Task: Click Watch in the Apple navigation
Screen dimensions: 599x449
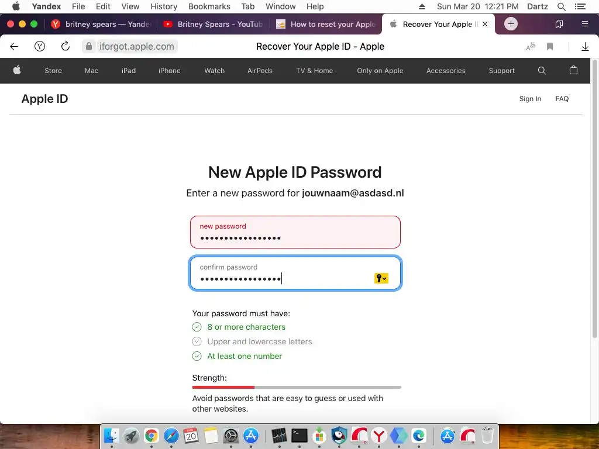Action: pos(214,71)
